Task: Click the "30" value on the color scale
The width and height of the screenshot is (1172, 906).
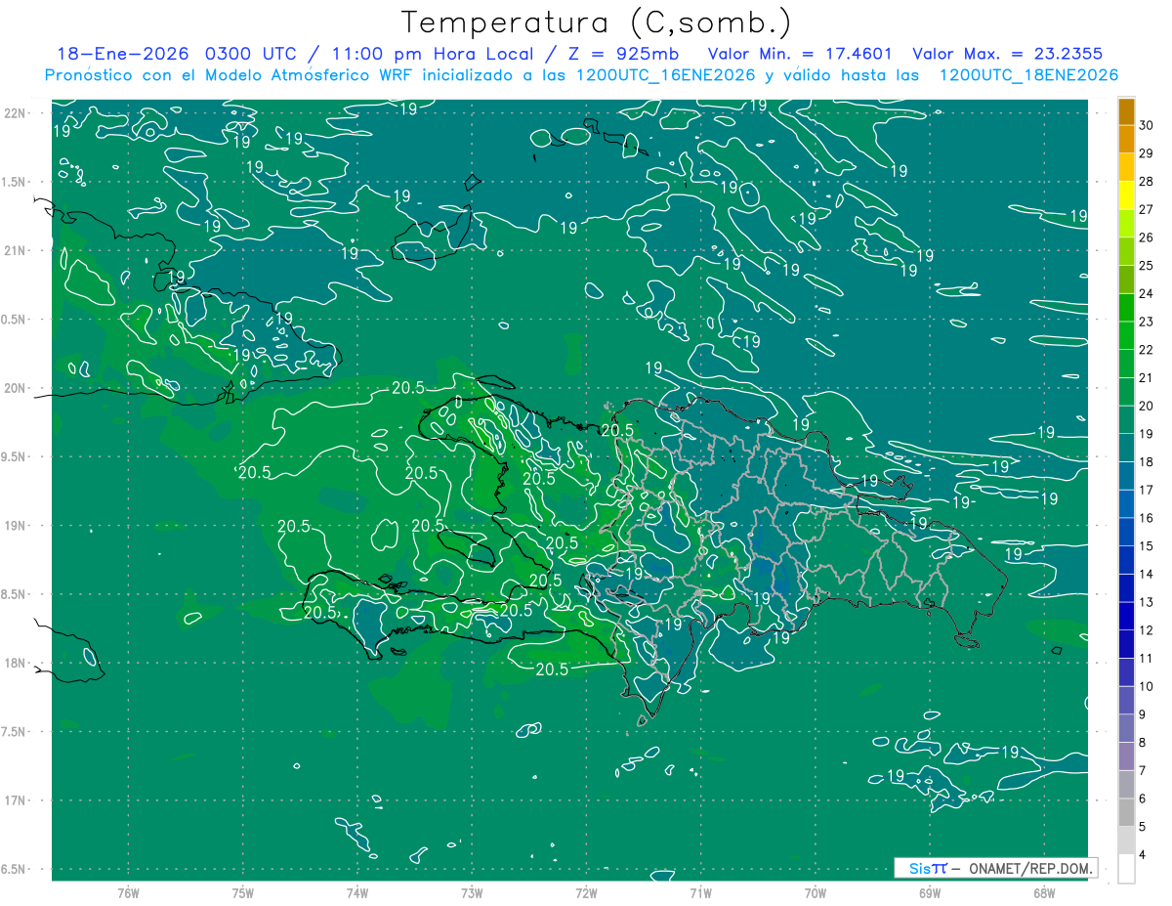Action: click(1147, 125)
